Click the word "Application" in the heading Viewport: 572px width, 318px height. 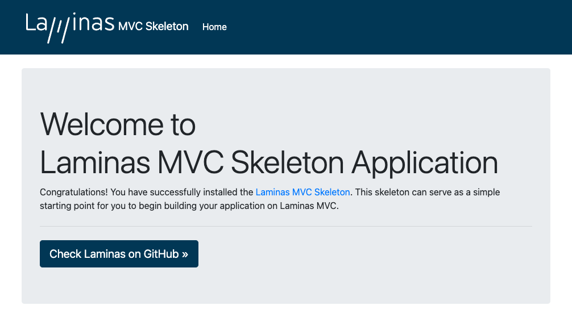click(425, 163)
